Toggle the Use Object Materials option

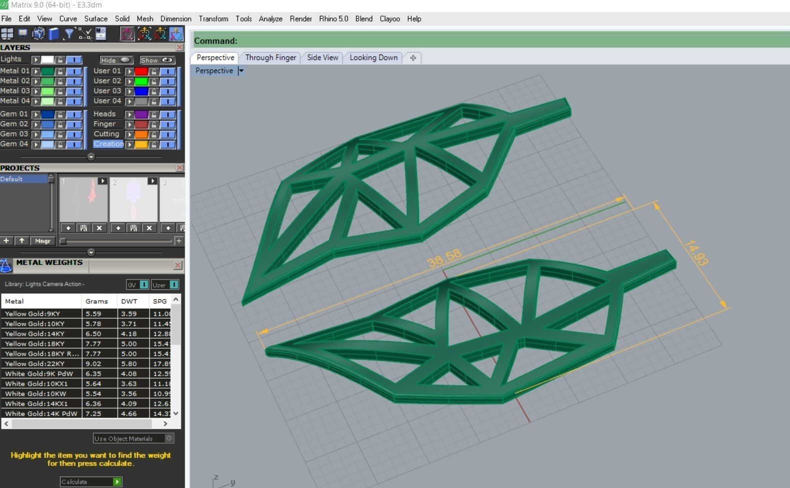(x=169, y=438)
